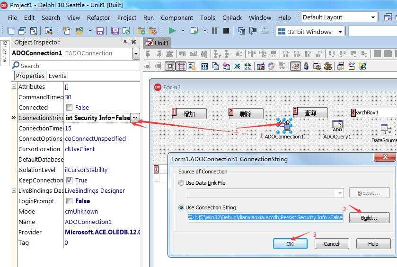This screenshot has height=267, width=397.
Task: Open the CnPack menu
Action: click(x=232, y=17)
